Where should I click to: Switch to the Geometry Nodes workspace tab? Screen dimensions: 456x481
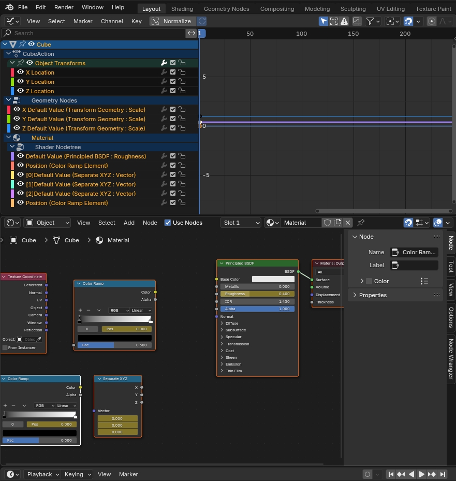[227, 9]
